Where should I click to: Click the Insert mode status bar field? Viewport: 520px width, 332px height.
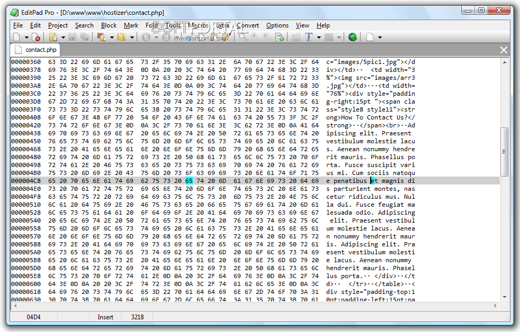tap(105, 317)
